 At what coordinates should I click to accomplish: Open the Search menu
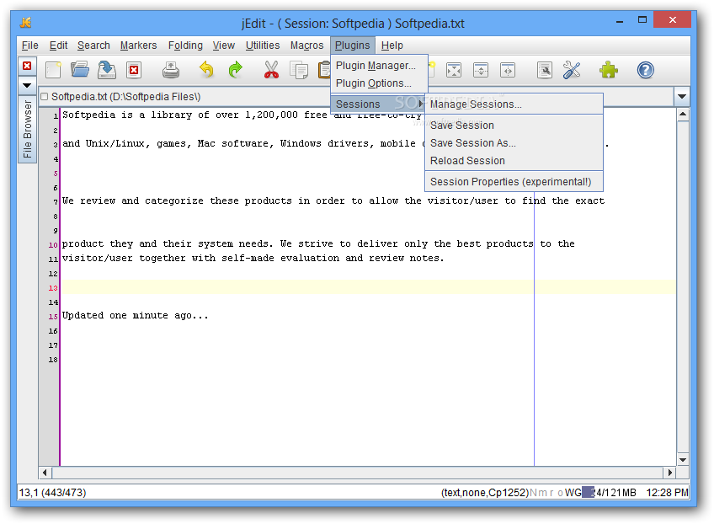[x=93, y=45]
